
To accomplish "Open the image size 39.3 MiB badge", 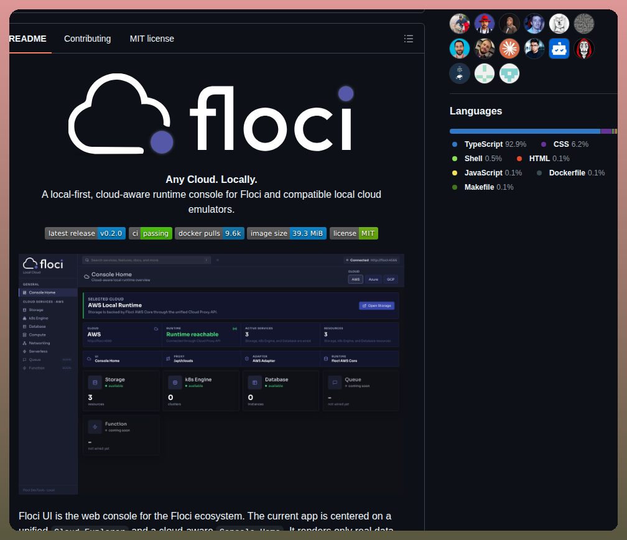I will (x=287, y=233).
